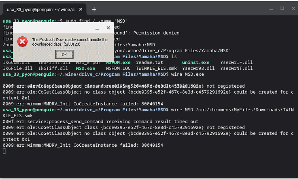Click TWINKLE_ELS.smk in the ls output
This screenshot has height=179, width=298.
pos(156,68)
